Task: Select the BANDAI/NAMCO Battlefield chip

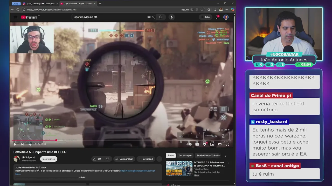Action: pos(209,156)
